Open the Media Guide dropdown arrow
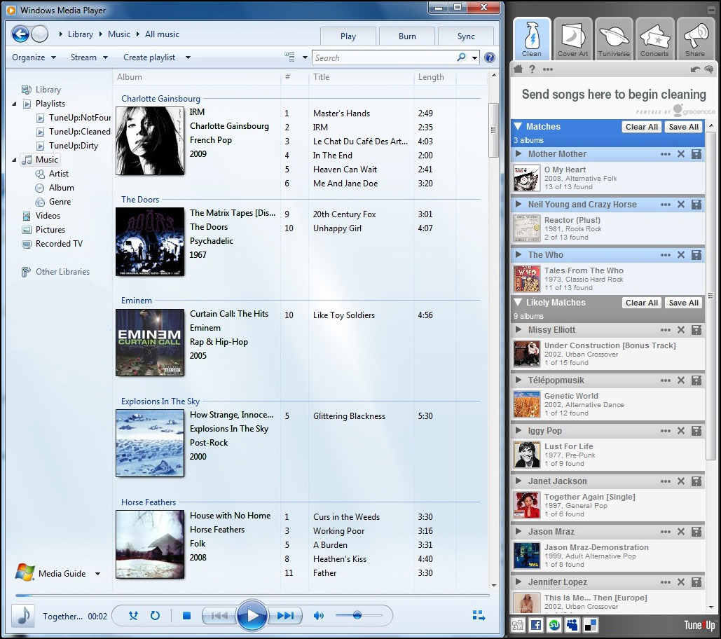The height and width of the screenshot is (639, 721). click(x=97, y=574)
